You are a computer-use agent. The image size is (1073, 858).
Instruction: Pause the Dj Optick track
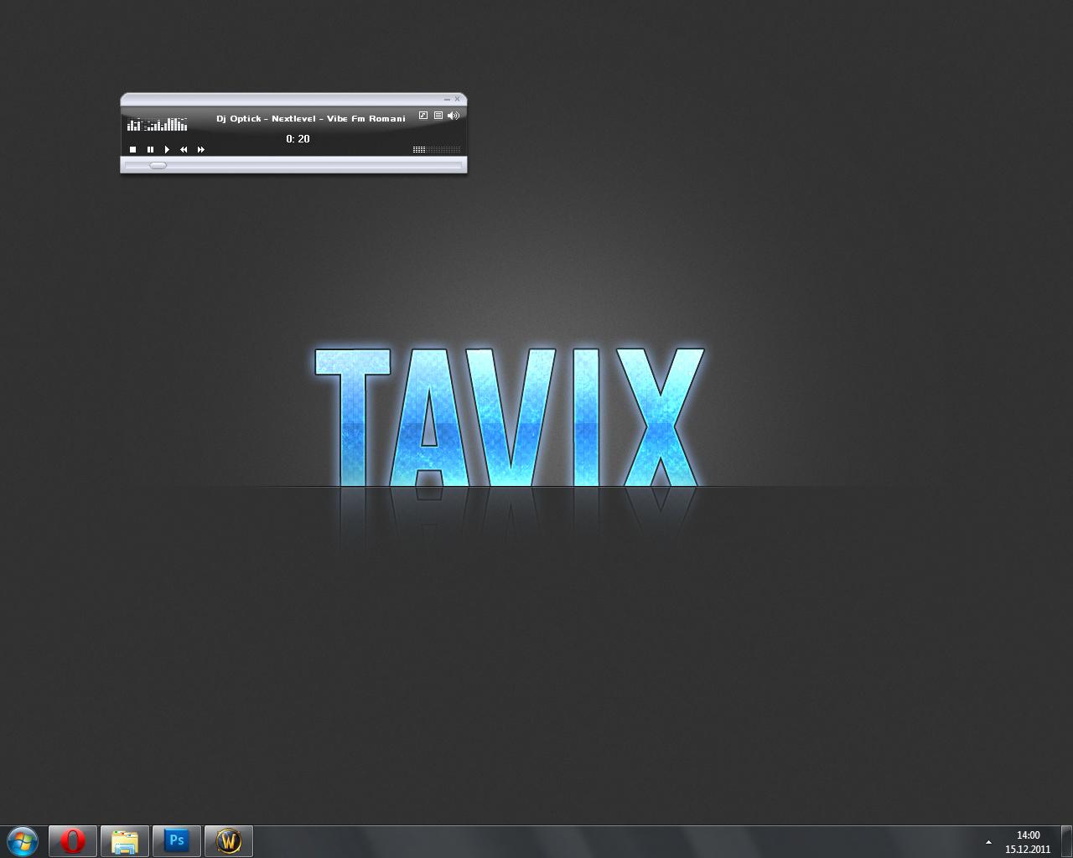pos(150,149)
